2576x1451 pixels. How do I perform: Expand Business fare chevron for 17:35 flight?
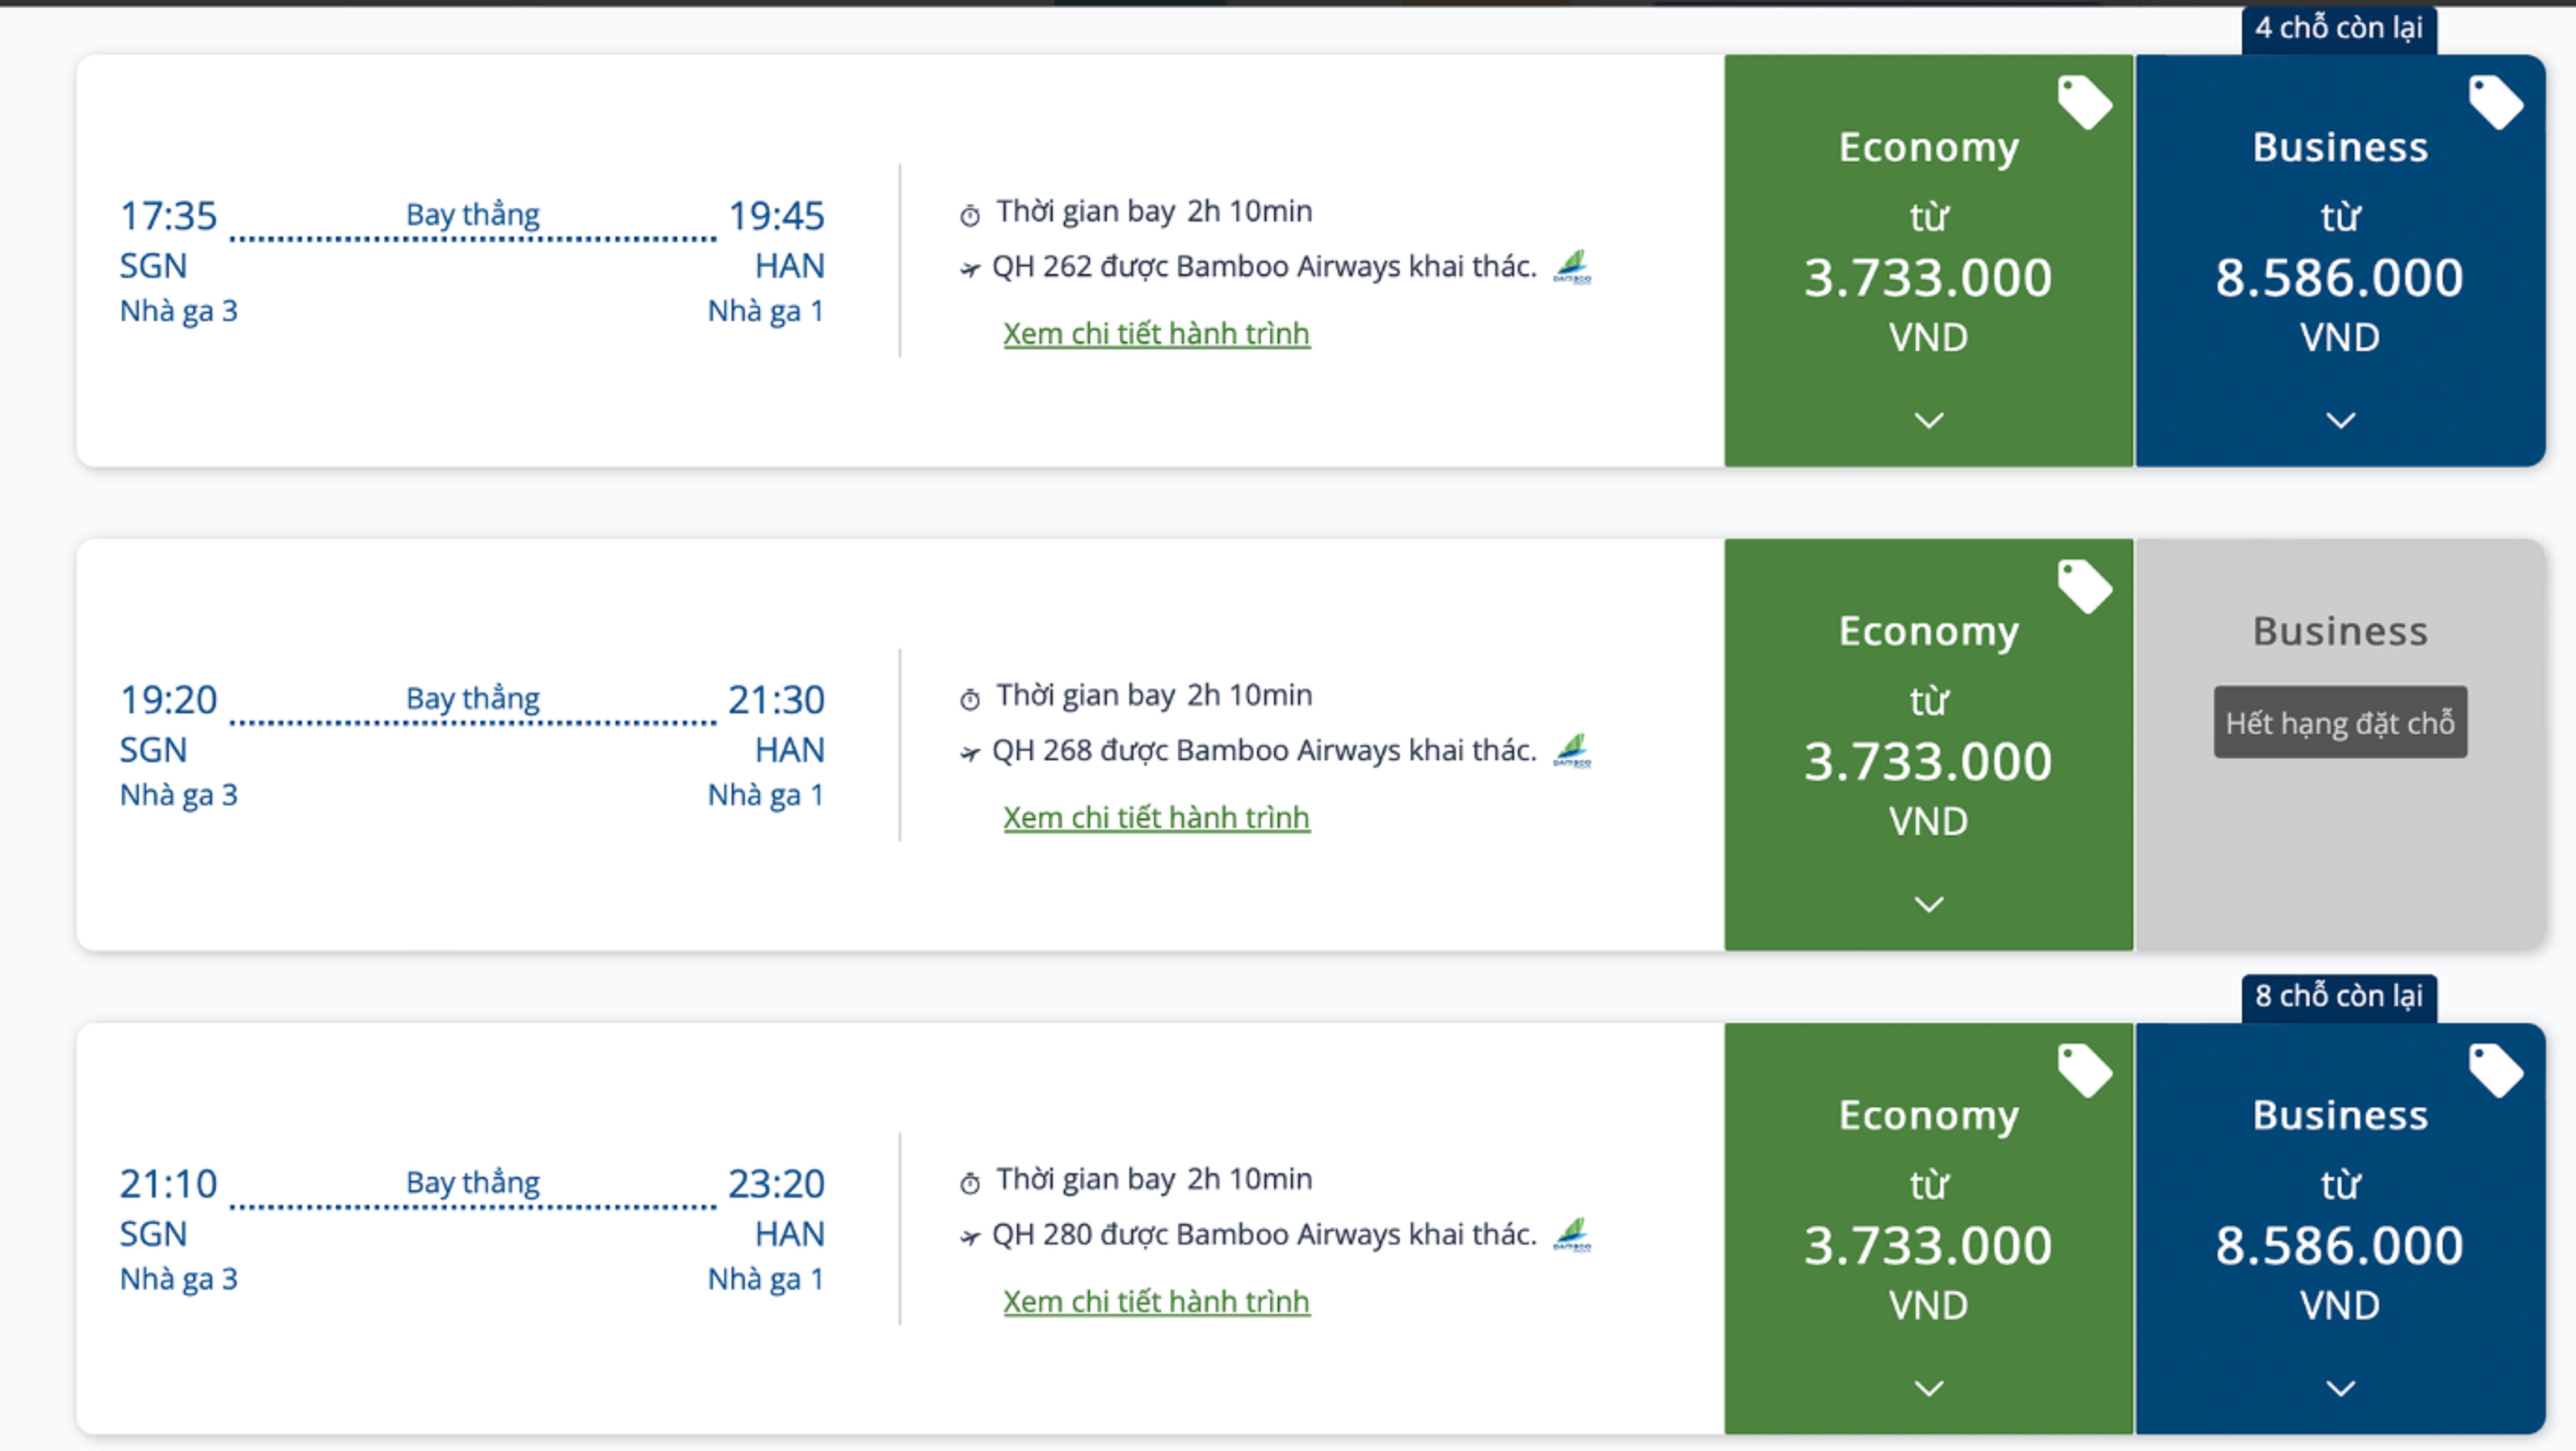coord(2340,420)
